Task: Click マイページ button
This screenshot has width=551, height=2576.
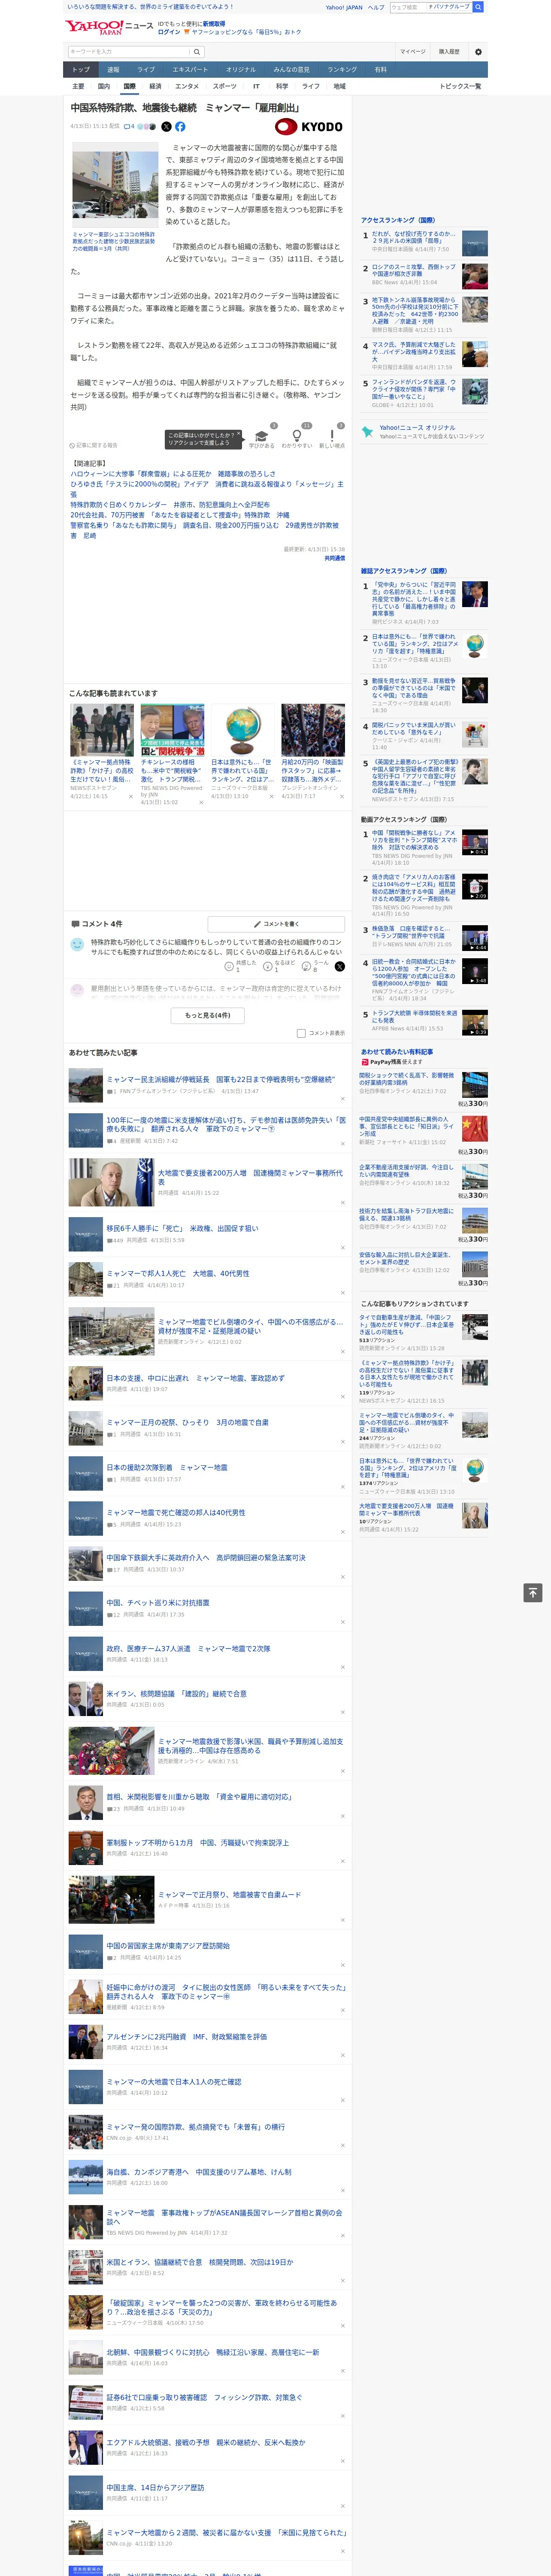Action: tap(413, 52)
